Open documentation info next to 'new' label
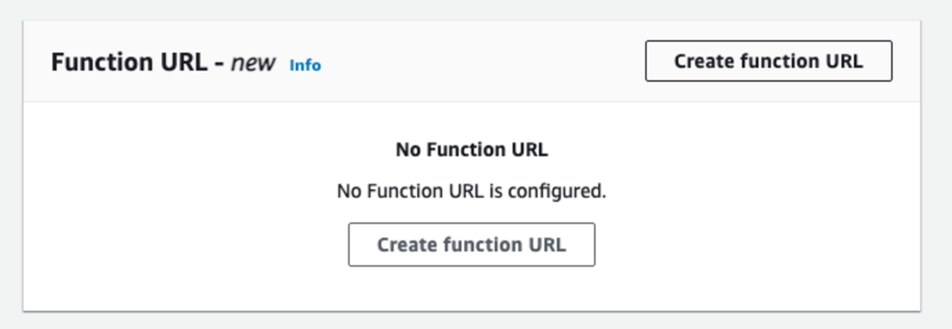The width and height of the screenshot is (952, 329). point(305,65)
